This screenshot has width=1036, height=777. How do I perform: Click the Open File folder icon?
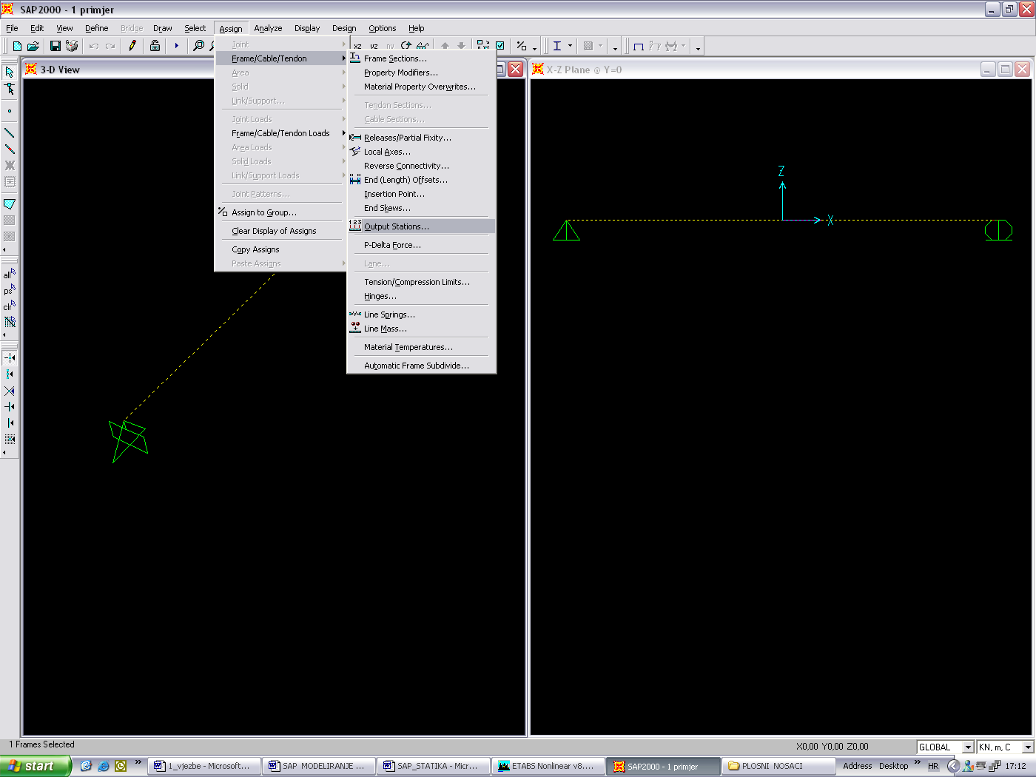[x=33, y=46]
